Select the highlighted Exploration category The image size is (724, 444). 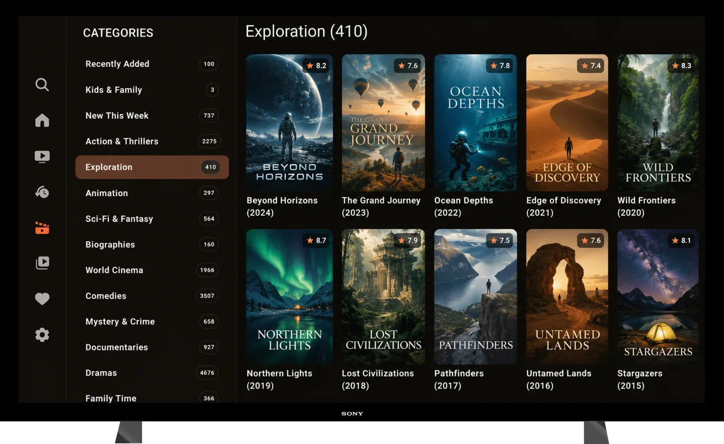[152, 167]
